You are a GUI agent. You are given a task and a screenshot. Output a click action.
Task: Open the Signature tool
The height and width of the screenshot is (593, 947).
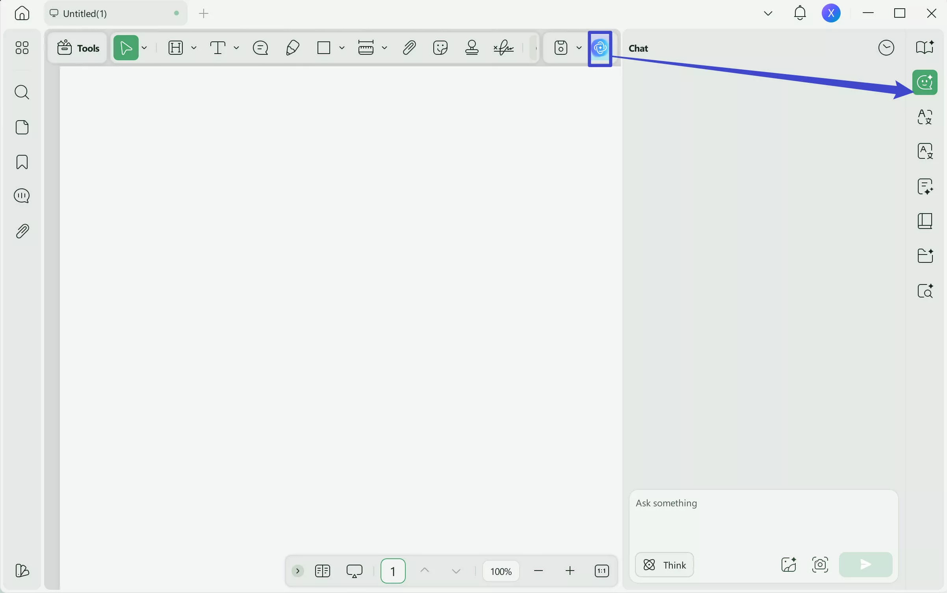coord(504,48)
